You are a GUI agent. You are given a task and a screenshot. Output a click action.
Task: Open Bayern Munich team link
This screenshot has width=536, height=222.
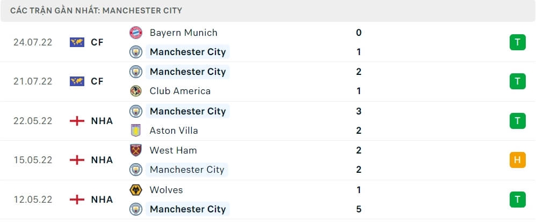pyautogui.click(x=183, y=33)
